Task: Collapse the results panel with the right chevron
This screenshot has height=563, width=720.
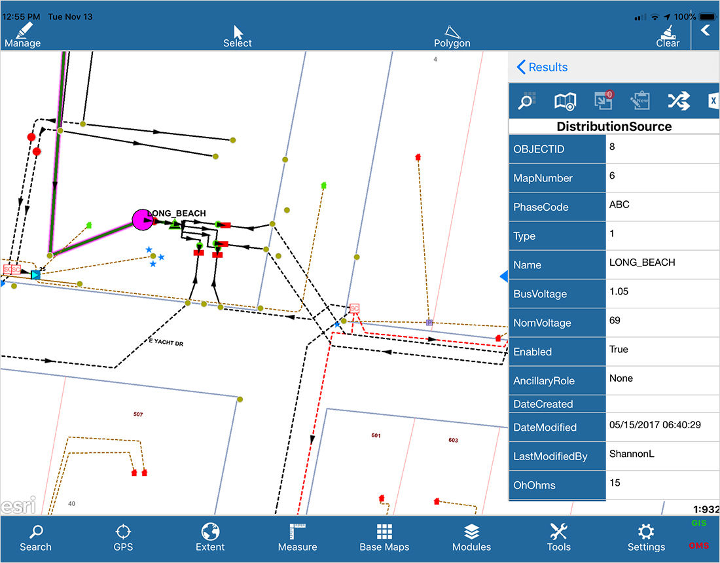Action: pyautogui.click(x=704, y=29)
